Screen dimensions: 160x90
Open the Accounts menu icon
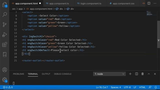tap(4, 70)
